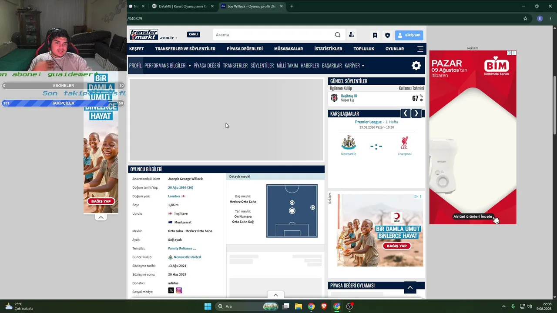Show the next fixture with the right arrow

click(416, 113)
